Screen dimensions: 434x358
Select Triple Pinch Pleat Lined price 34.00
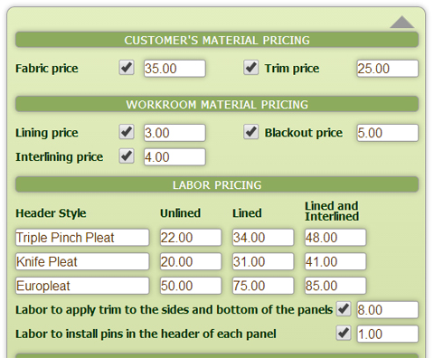[x=263, y=238]
